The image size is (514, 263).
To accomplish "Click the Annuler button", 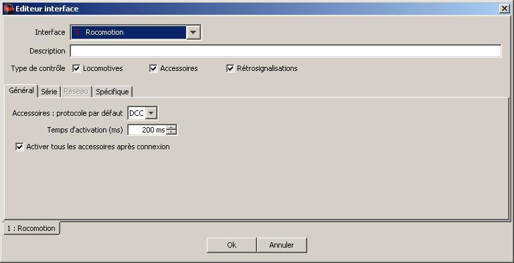I will tap(282, 245).
